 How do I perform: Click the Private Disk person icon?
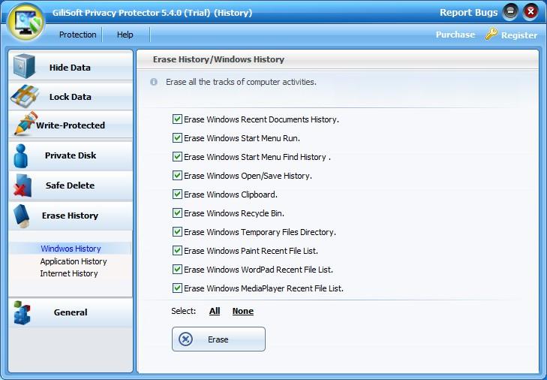coord(21,155)
